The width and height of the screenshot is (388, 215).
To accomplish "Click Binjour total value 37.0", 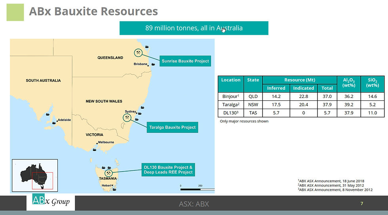I will pos(327,96).
